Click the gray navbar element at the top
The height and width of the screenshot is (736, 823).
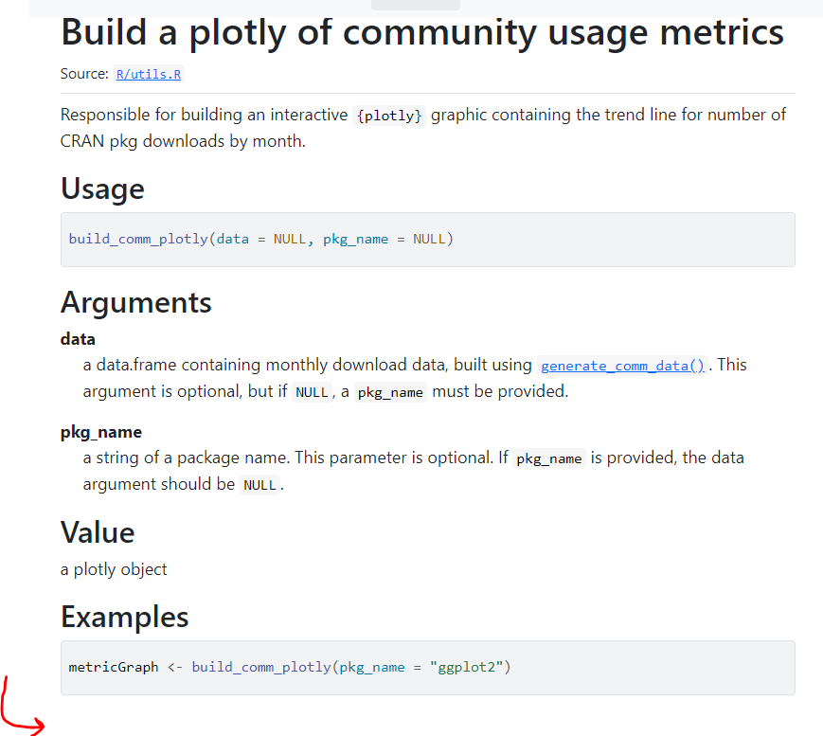coord(415,6)
